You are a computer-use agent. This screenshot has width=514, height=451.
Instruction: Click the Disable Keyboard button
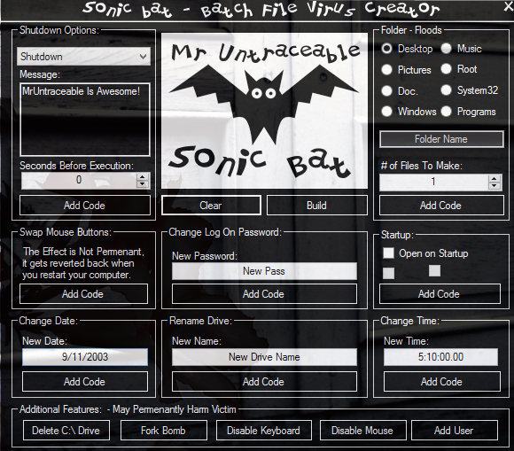coord(264,431)
